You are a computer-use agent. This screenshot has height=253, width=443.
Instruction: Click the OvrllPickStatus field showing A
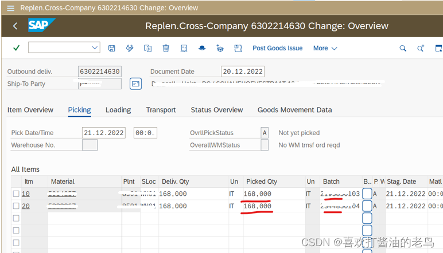pos(265,133)
